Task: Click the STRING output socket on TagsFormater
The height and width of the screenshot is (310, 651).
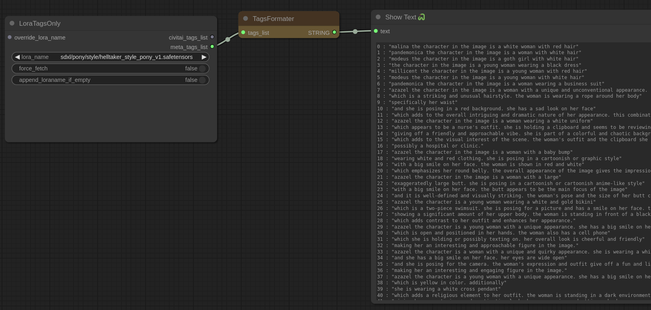Action: coord(335,32)
